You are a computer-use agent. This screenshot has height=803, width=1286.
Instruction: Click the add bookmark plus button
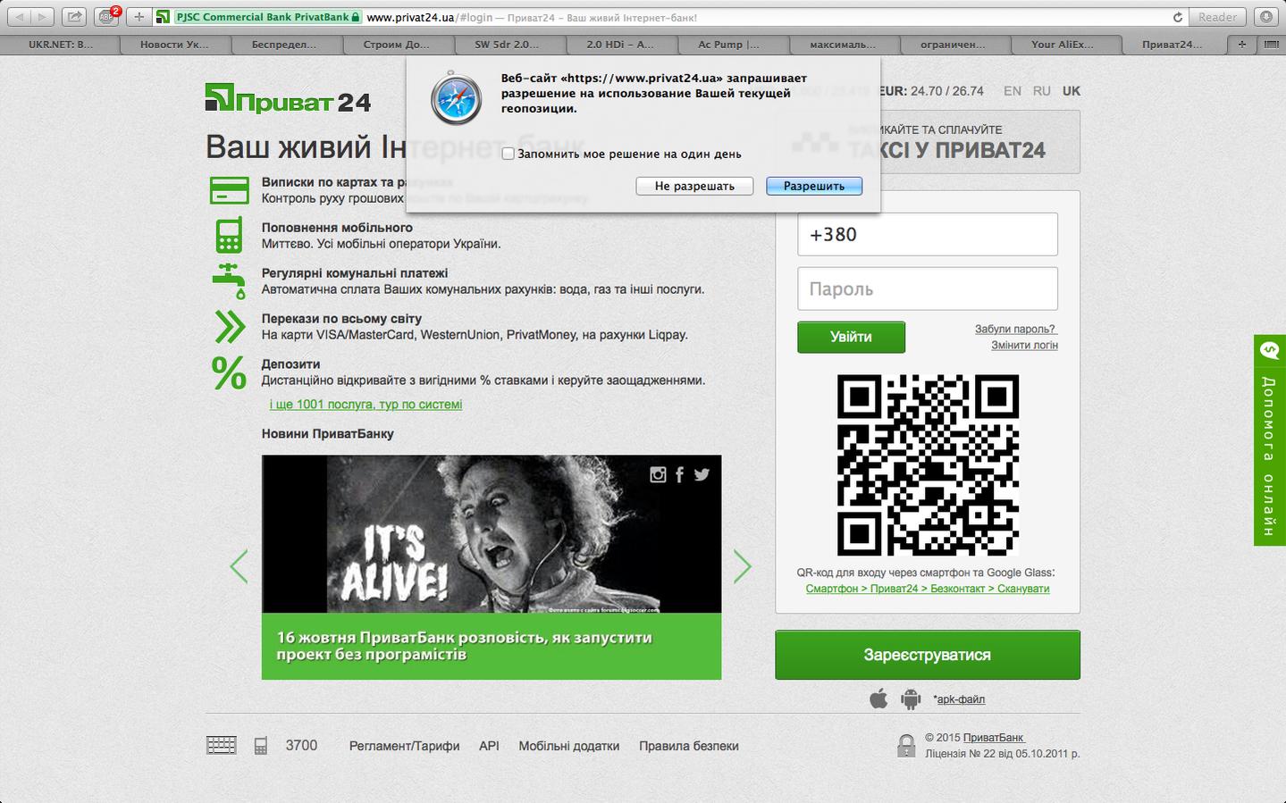pos(139,17)
